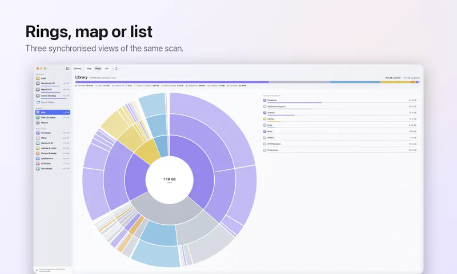Switch to the List view tab
This screenshot has width=457, height=274.
click(107, 69)
